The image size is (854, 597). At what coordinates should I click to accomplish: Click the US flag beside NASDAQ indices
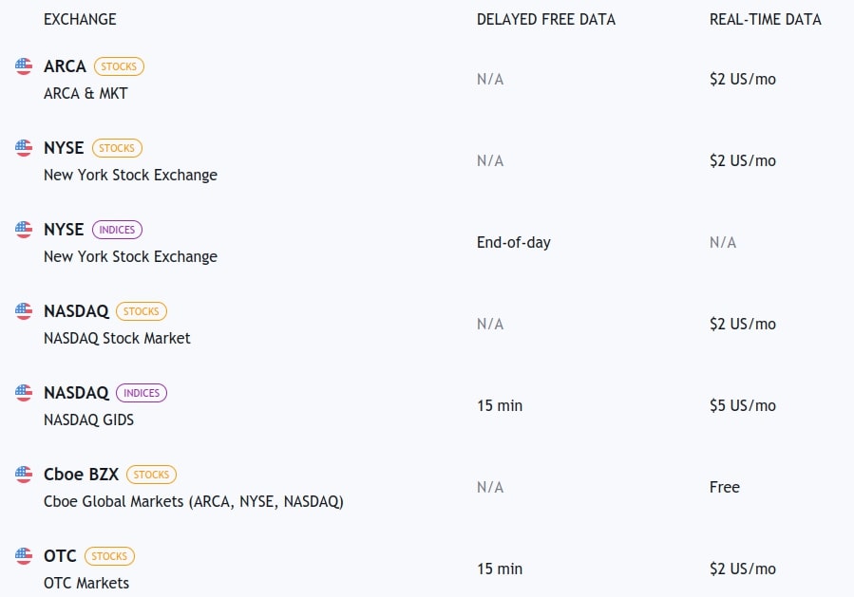(x=24, y=393)
